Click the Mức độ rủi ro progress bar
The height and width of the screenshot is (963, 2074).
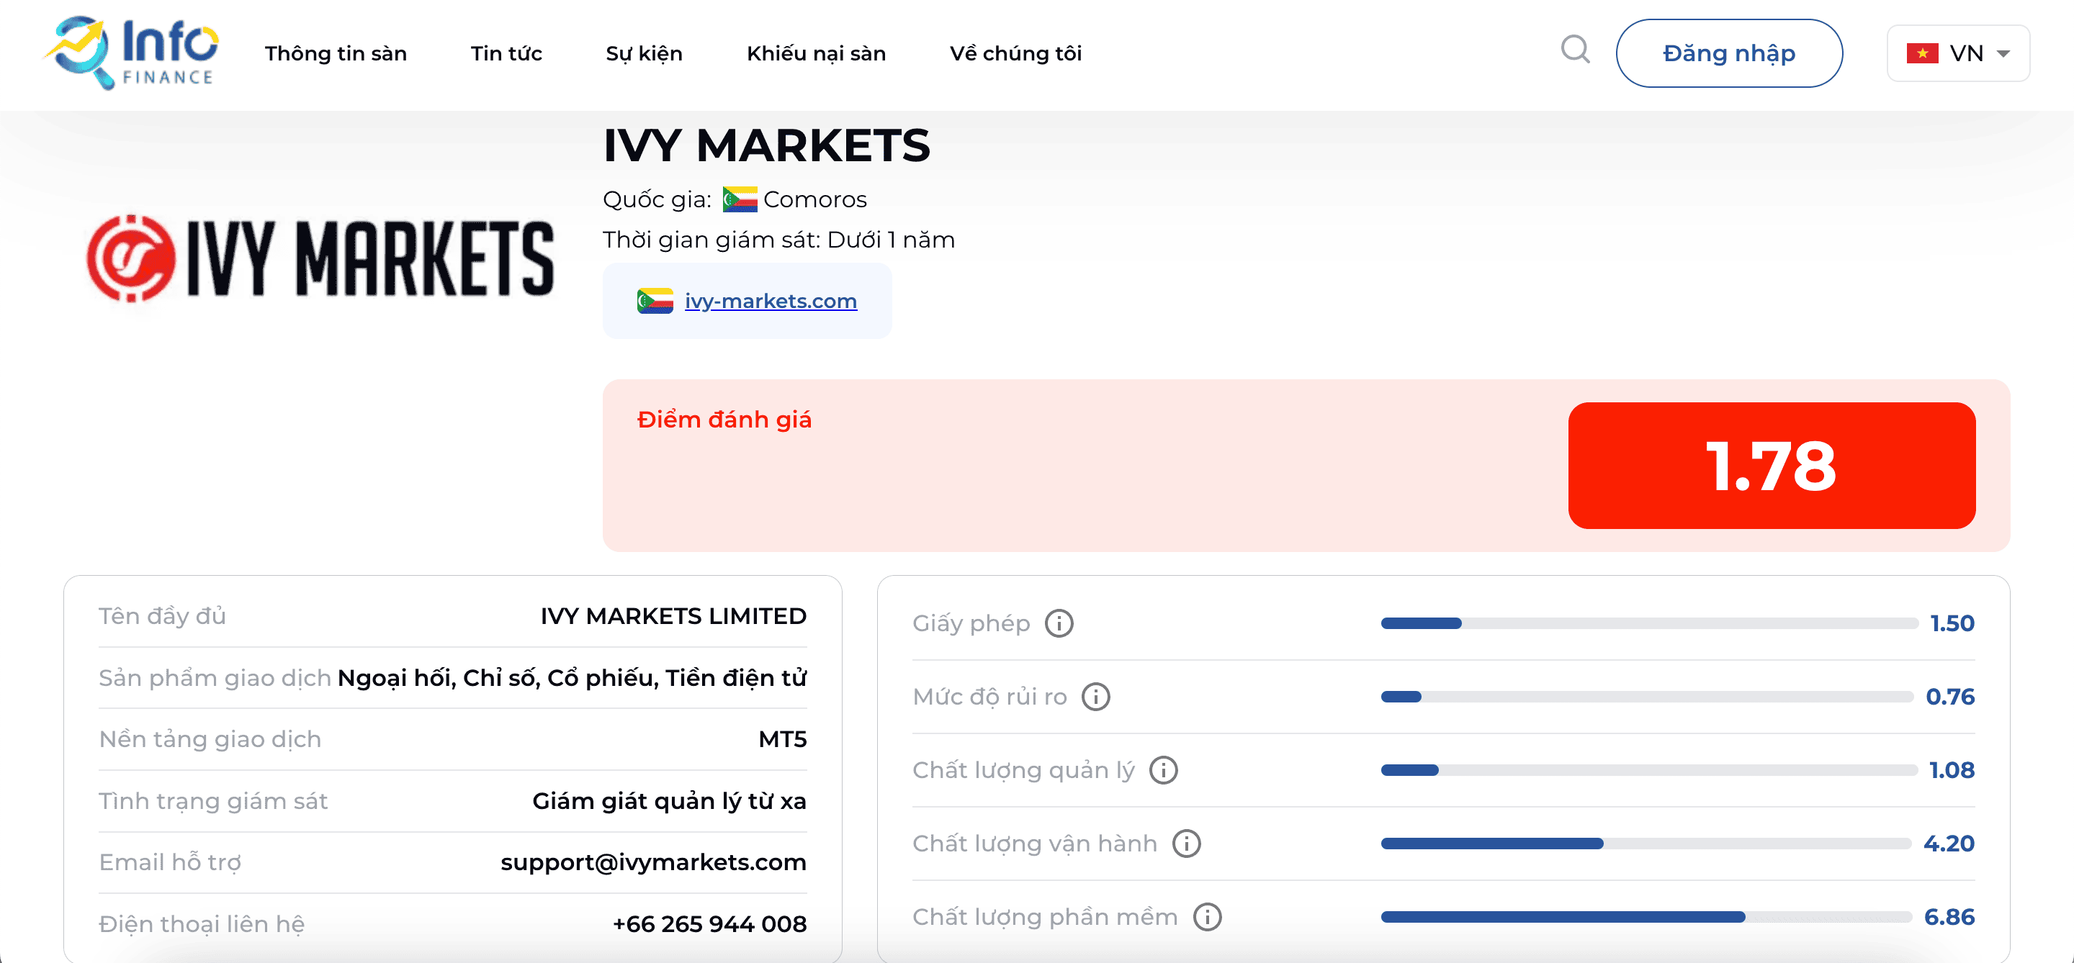[1647, 696]
